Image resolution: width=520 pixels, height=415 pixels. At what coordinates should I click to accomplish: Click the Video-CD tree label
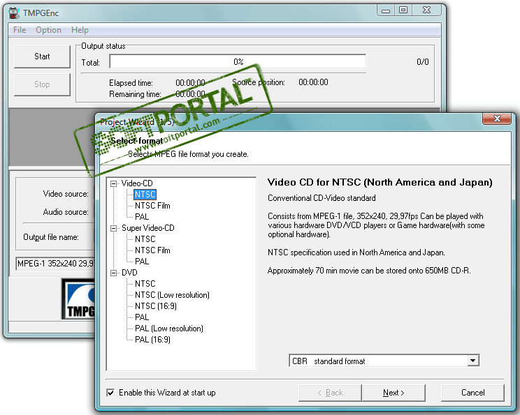coord(137,183)
